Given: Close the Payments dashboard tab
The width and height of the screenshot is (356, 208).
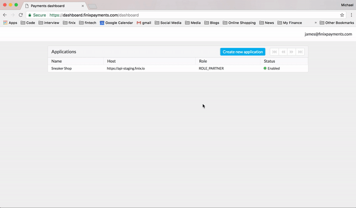Looking at the screenshot, I should [83, 6].
